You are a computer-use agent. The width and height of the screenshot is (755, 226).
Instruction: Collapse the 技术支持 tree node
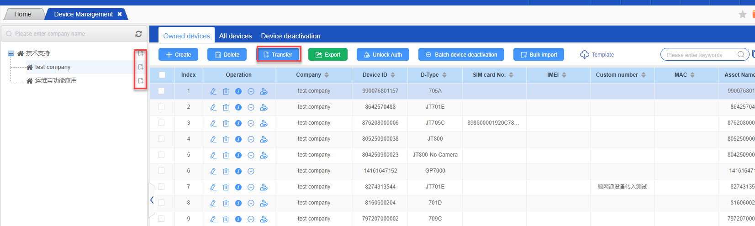(x=11, y=53)
